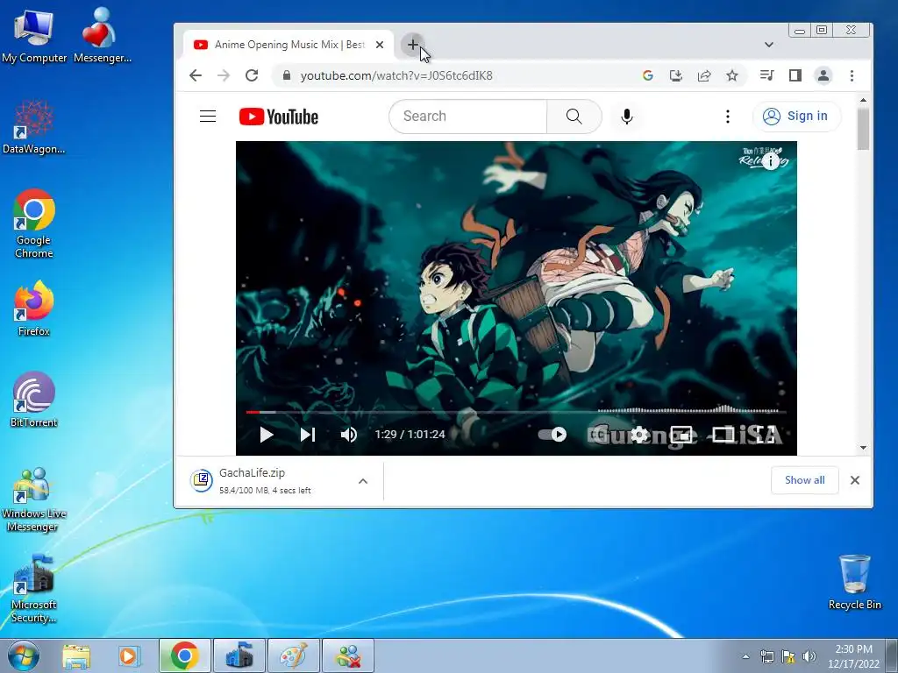Image resolution: width=898 pixels, height=673 pixels.
Task: Select DataWagon desktop shortcut
Action: 34,127
